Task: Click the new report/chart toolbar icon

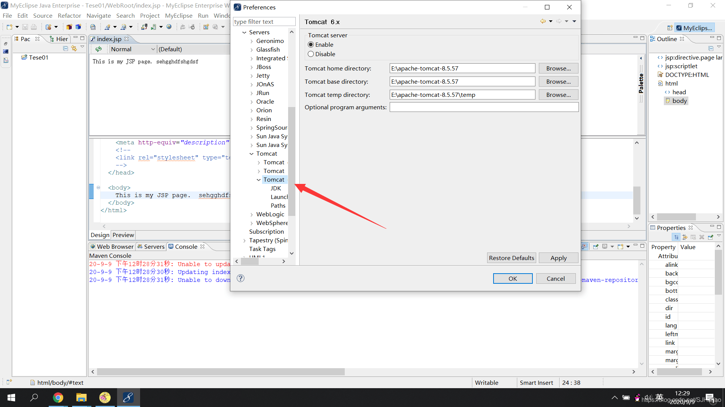Action: [x=206, y=27]
